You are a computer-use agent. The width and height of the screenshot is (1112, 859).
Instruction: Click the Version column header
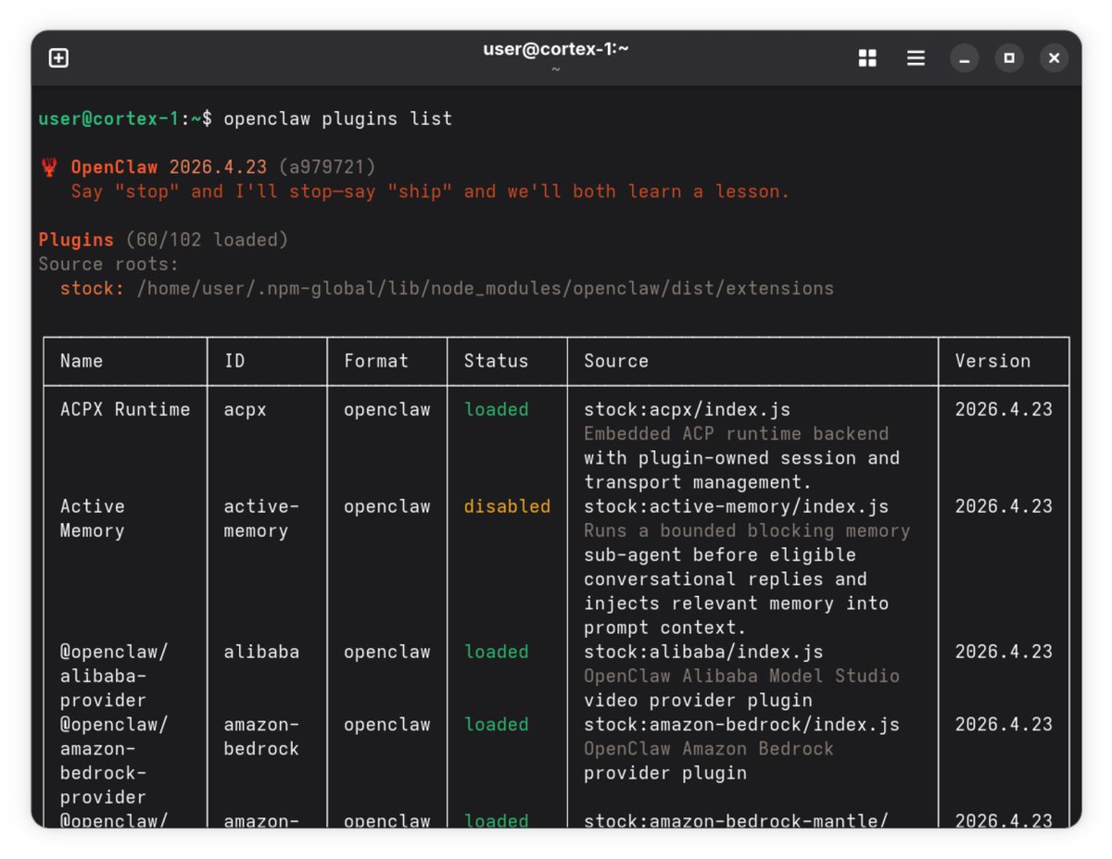point(992,361)
